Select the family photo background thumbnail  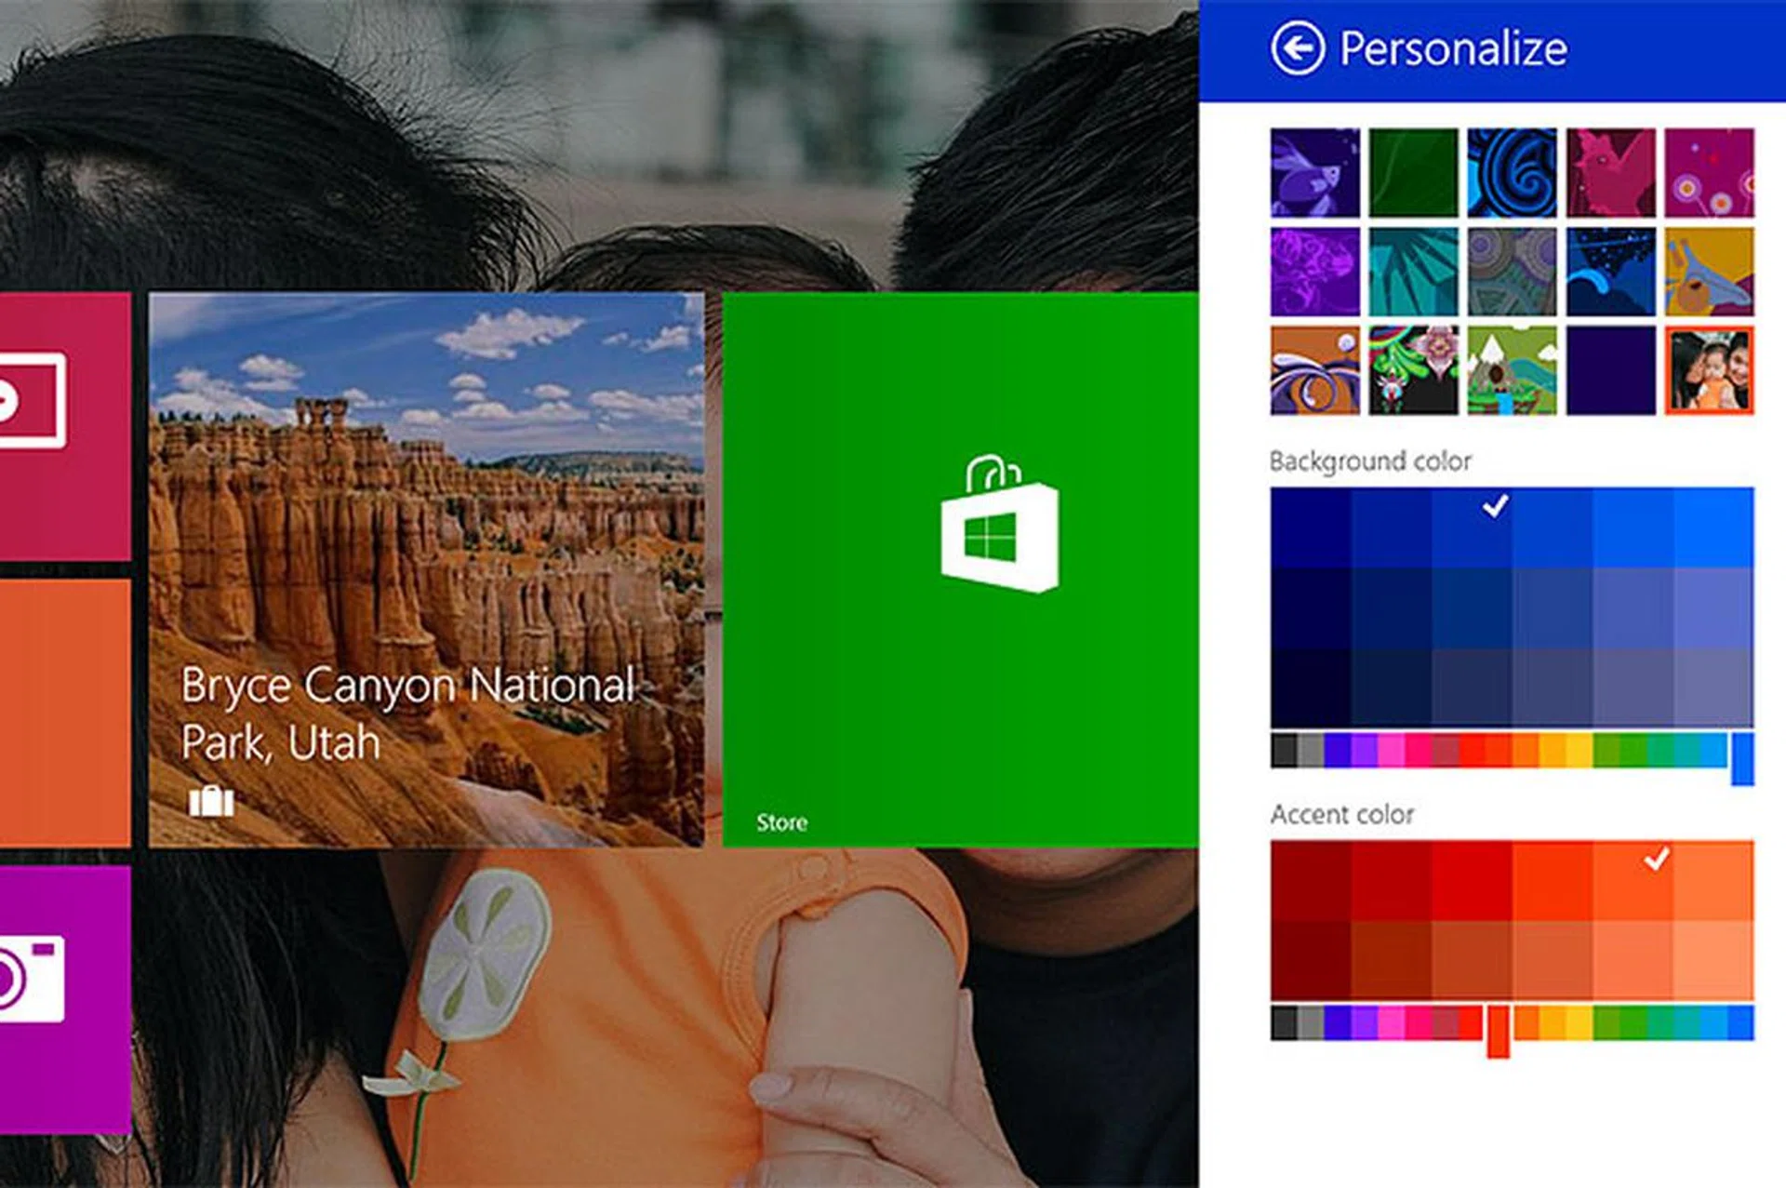coord(1709,370)
